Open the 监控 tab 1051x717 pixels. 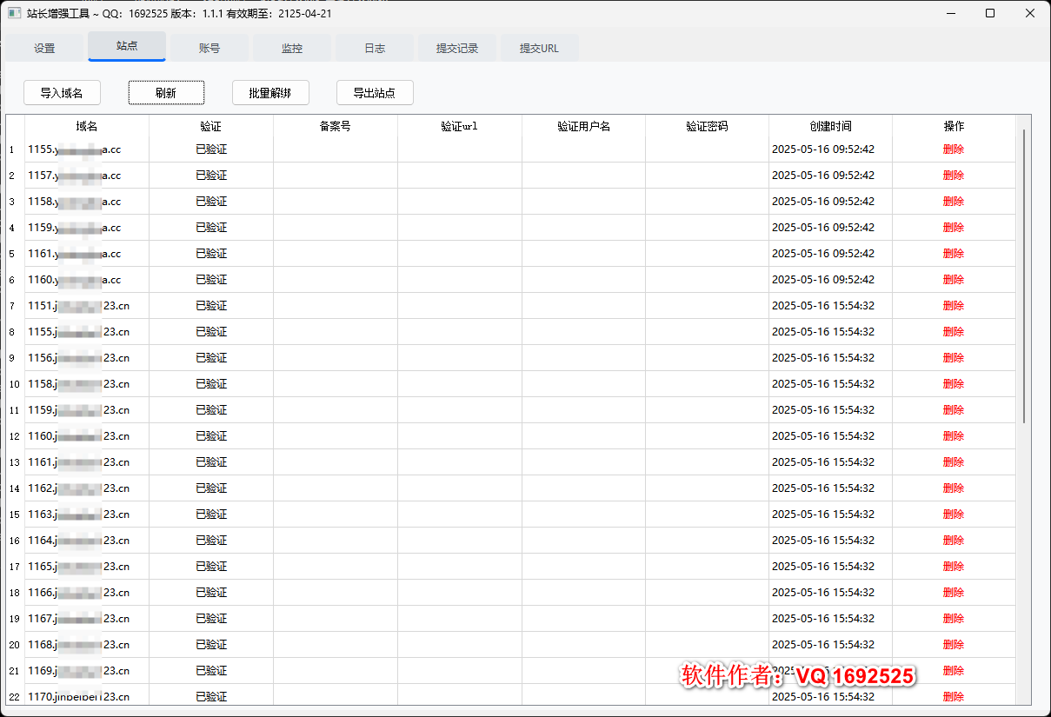292,49
